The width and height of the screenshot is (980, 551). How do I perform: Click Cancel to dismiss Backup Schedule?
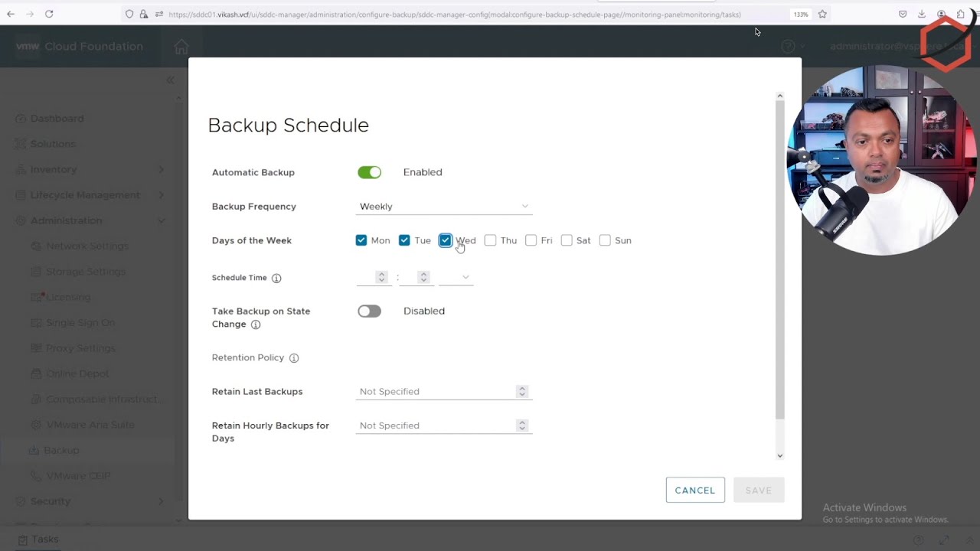pos(695,491)
